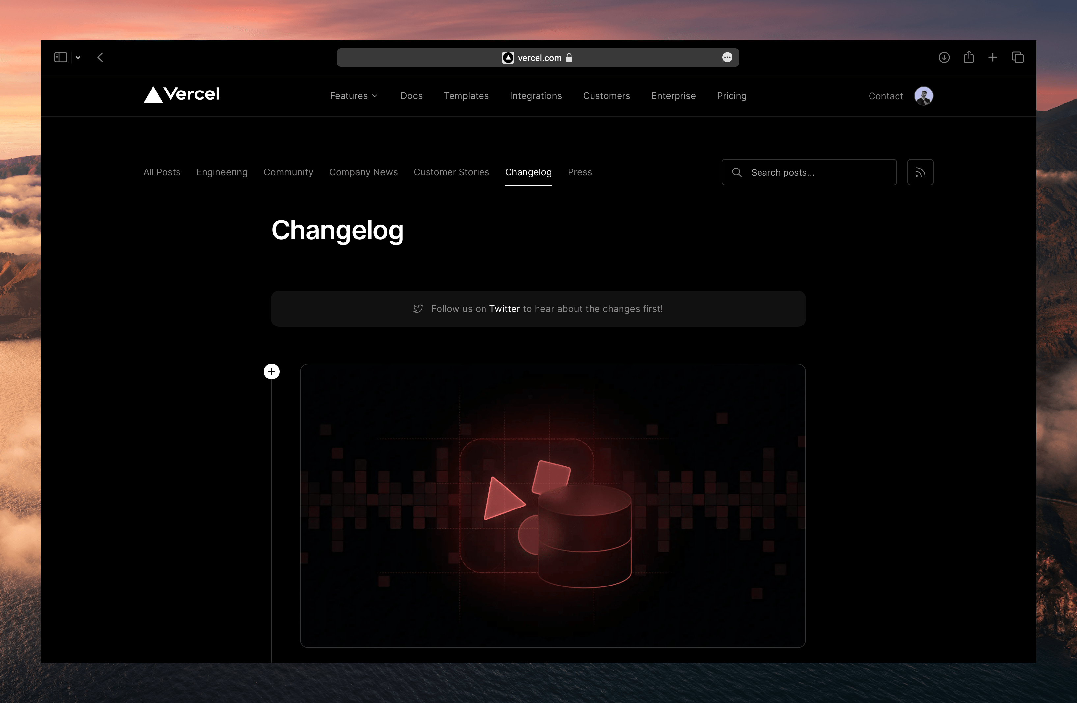
Task: Click the Share icon
Action: (x=968, y=57)
